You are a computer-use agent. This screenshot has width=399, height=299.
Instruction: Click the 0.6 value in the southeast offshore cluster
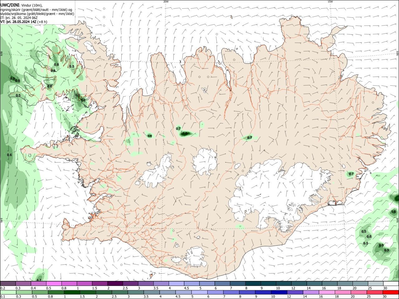pyautogui.click(x=369, y=236)
